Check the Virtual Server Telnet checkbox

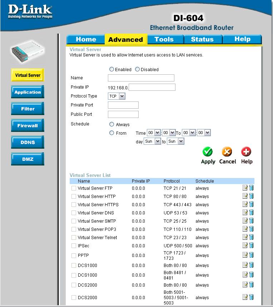(74, 238)
